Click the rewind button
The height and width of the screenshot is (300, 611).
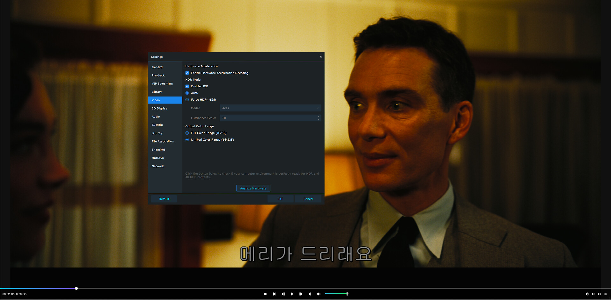(x=283, y=294)
